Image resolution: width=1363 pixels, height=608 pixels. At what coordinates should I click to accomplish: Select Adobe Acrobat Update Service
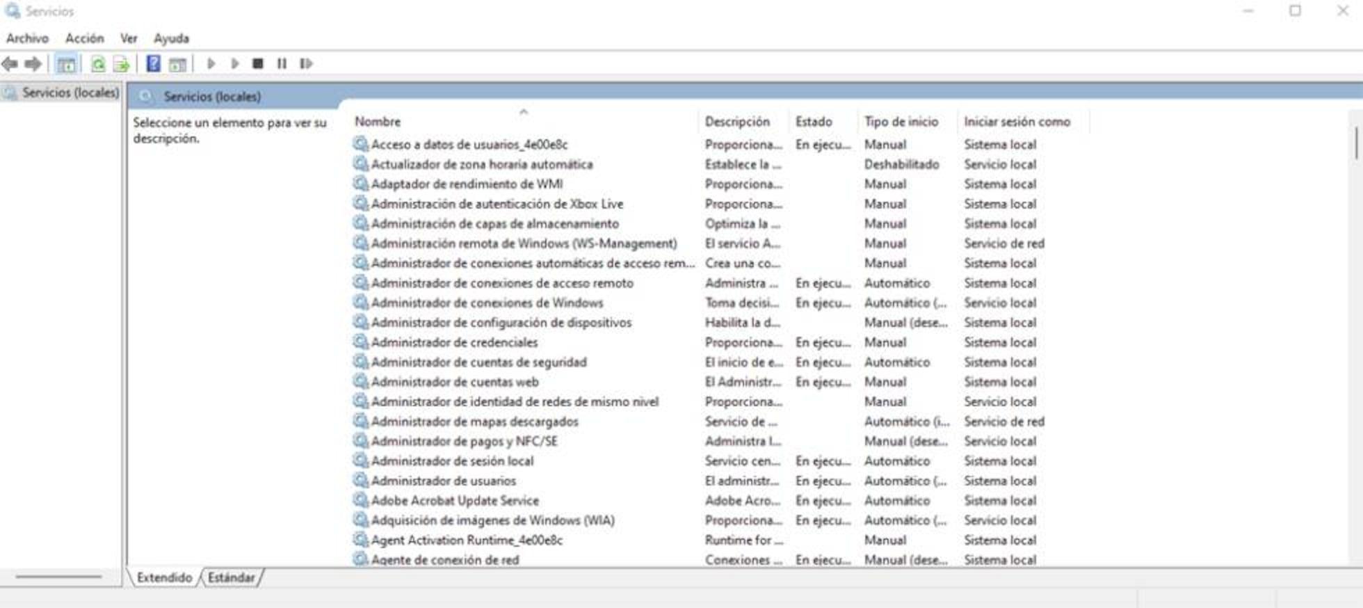coord(455,501)
